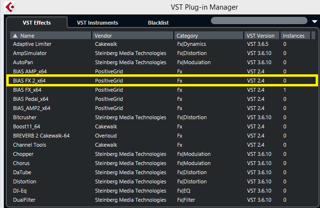The height and width of the screenshot is (208, 320).
Task: Click VST 3.6.5 version cell
Action: (258, 44)
